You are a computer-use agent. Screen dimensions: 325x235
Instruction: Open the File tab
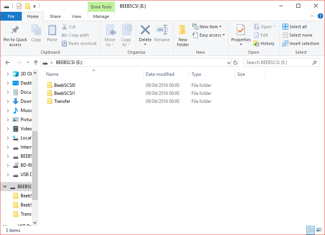[x=11, y=16]
